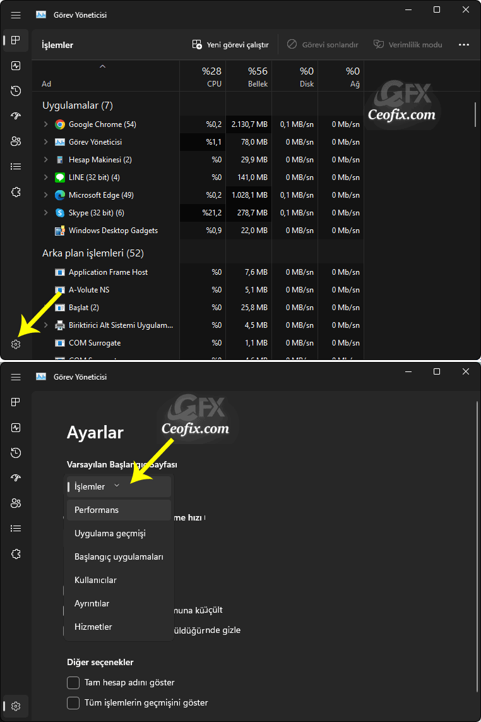
Task: Sort by the Ağ column header
Action: coord(341,76)
